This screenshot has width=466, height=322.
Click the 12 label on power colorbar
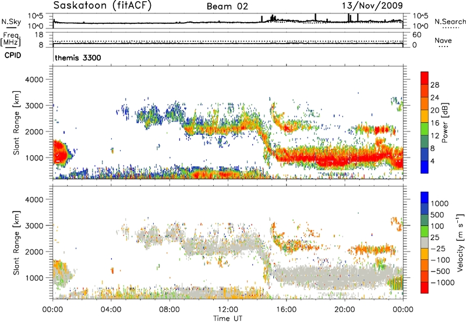[x=435, y=136]
